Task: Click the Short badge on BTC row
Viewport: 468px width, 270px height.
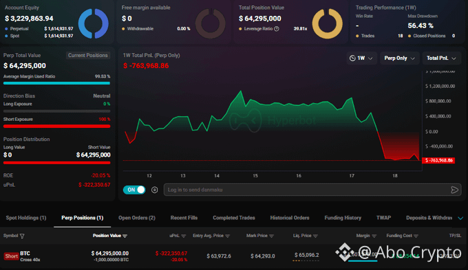Action: (11, 256)
